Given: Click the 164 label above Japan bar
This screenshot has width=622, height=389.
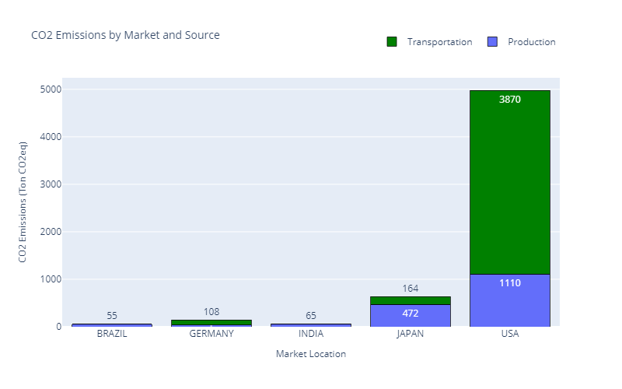Looking at the screenshot, I should point(411,289).
